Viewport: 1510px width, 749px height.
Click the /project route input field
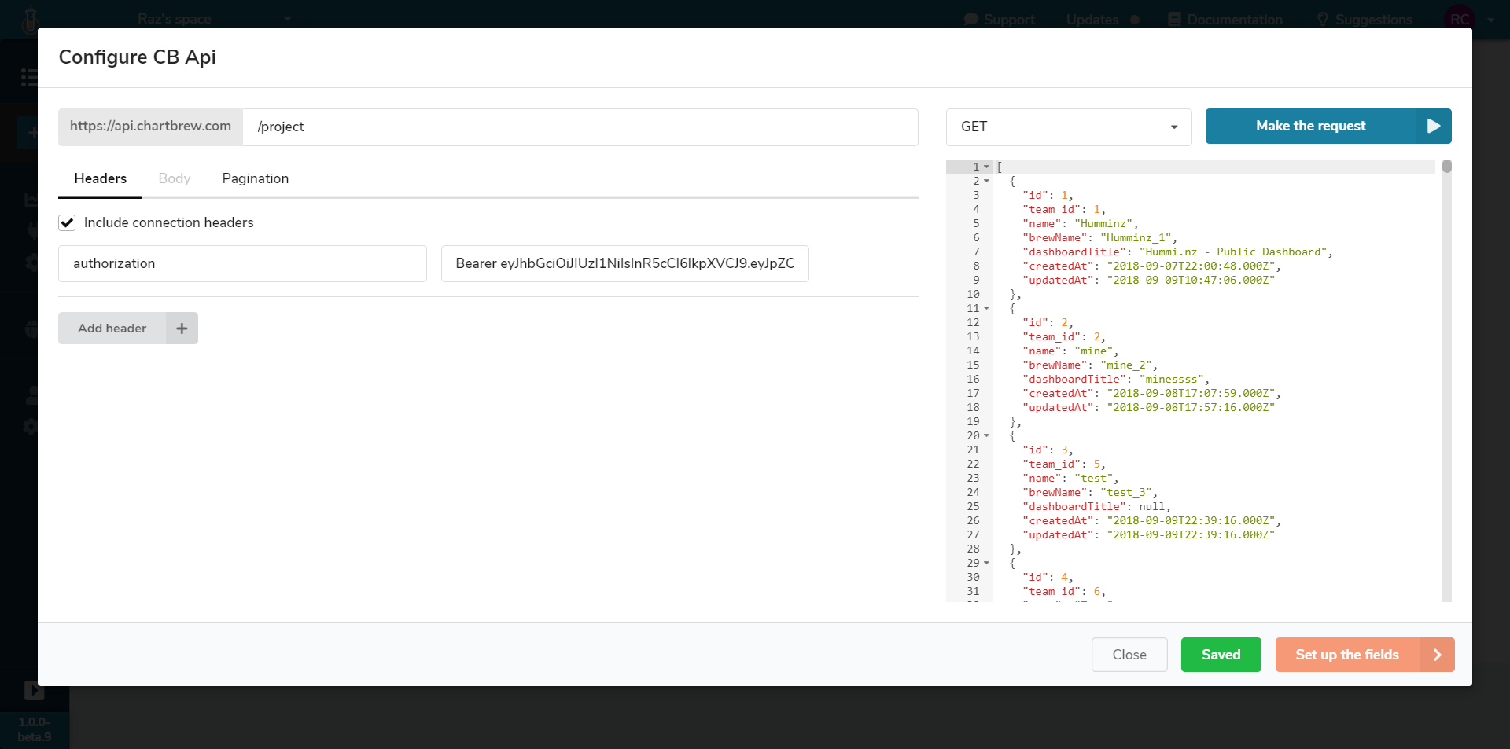580,127
